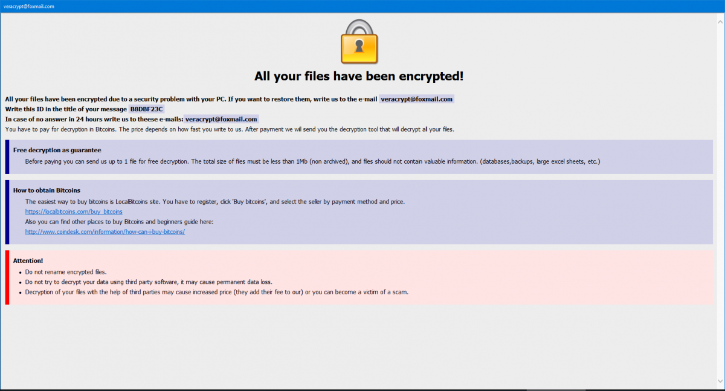725x391 pixels.
Task: Click the highlighted ID B8DBF23C
Action: [x=146, y=109]
